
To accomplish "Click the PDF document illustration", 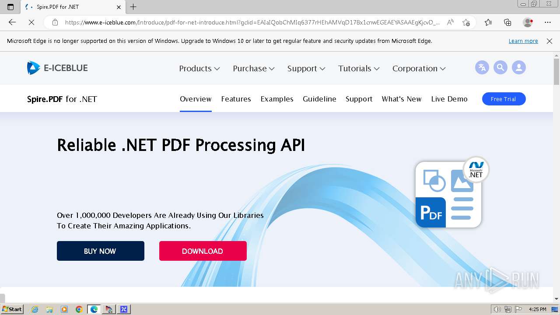I will 448,195.
